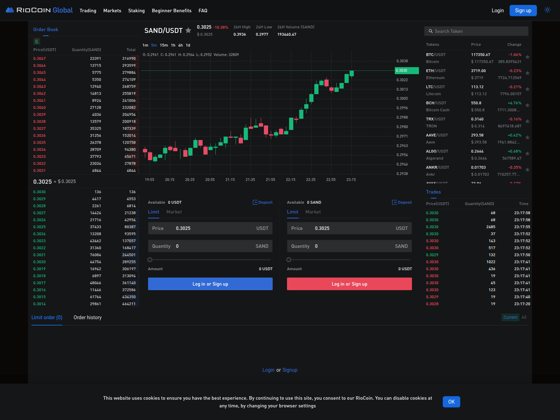The width and height of the screenshot is (560, 420).
Task: Click the search magnifier icon
Action: coord(431,31)
